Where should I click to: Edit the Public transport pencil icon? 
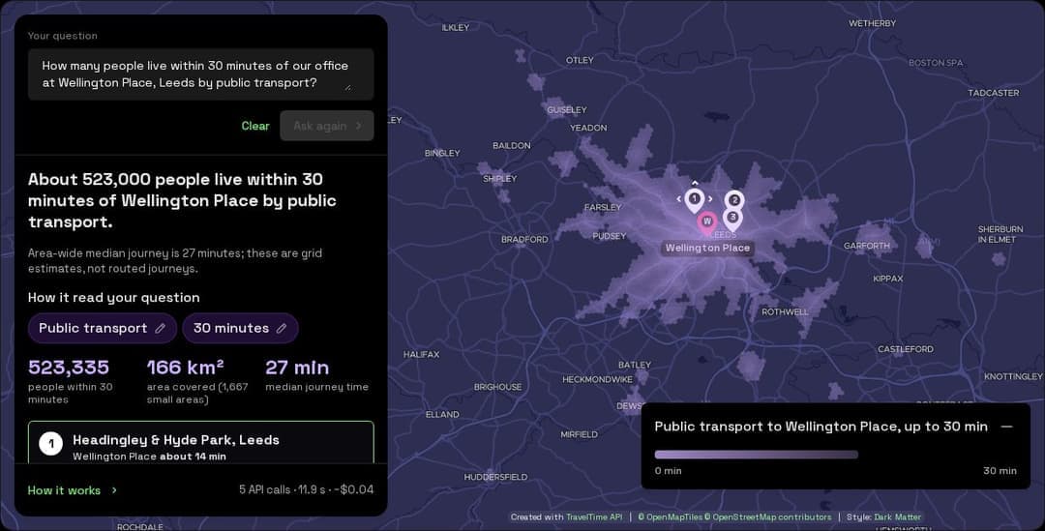(160, 328)
